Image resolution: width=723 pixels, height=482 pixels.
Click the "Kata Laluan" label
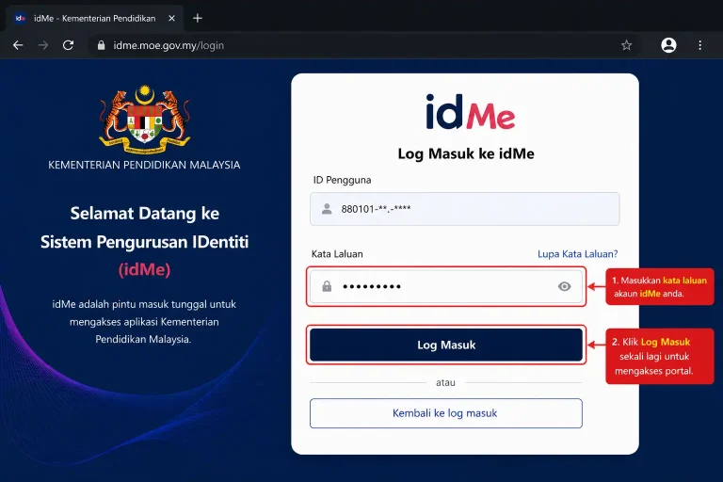(x=337, y=254)
